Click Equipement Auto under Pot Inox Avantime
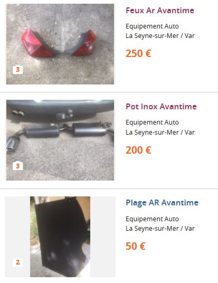 (152, 122)
